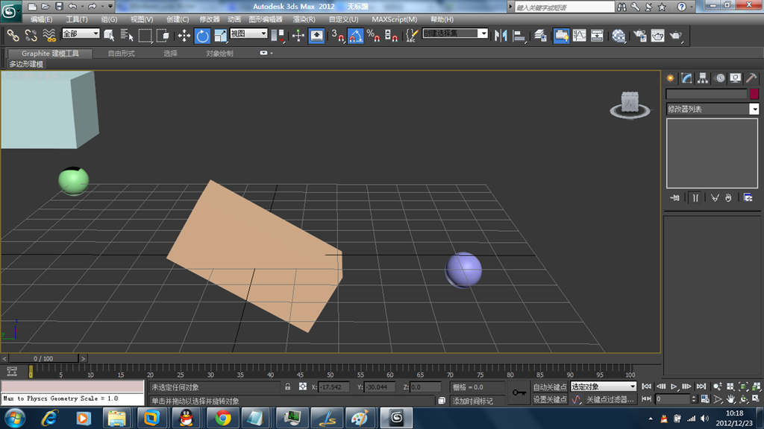Image resolution: width=764 pixels, height=429 pixels.
Task: Click the Mirror tool icon
Action: [x=501, y=35]
